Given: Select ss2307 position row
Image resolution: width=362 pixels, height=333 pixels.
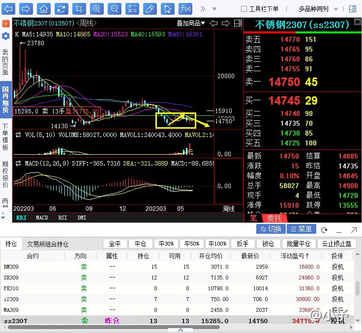Looking at the screenshot, I should (177, 321).
